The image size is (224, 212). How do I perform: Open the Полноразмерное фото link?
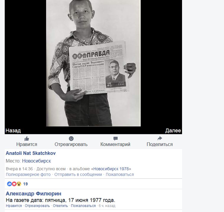(x=28, y=174)
